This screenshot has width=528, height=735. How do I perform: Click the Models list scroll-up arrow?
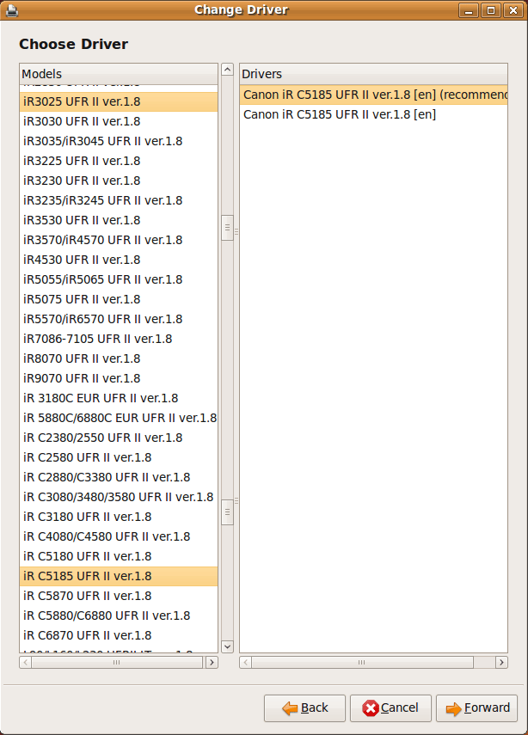[227, 70]
